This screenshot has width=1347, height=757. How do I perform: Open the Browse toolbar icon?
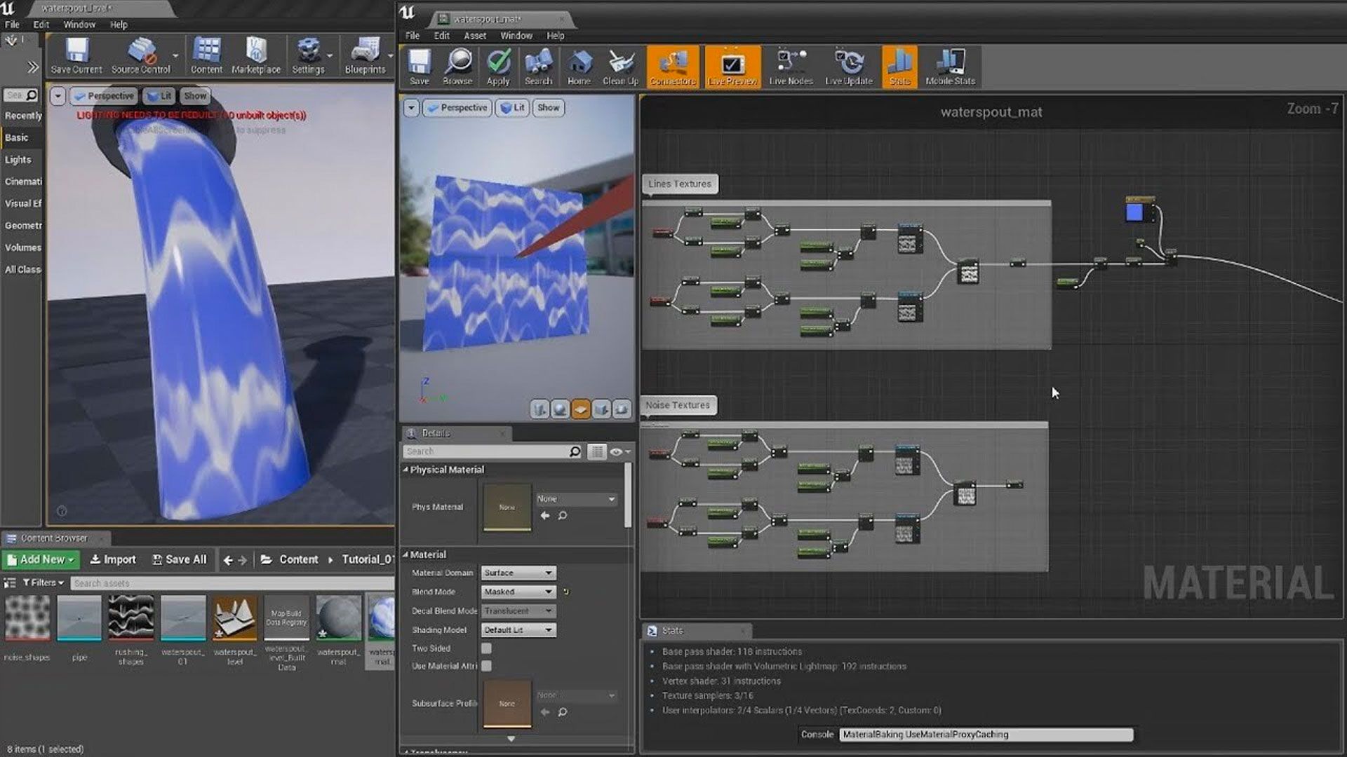coord(457,67)
